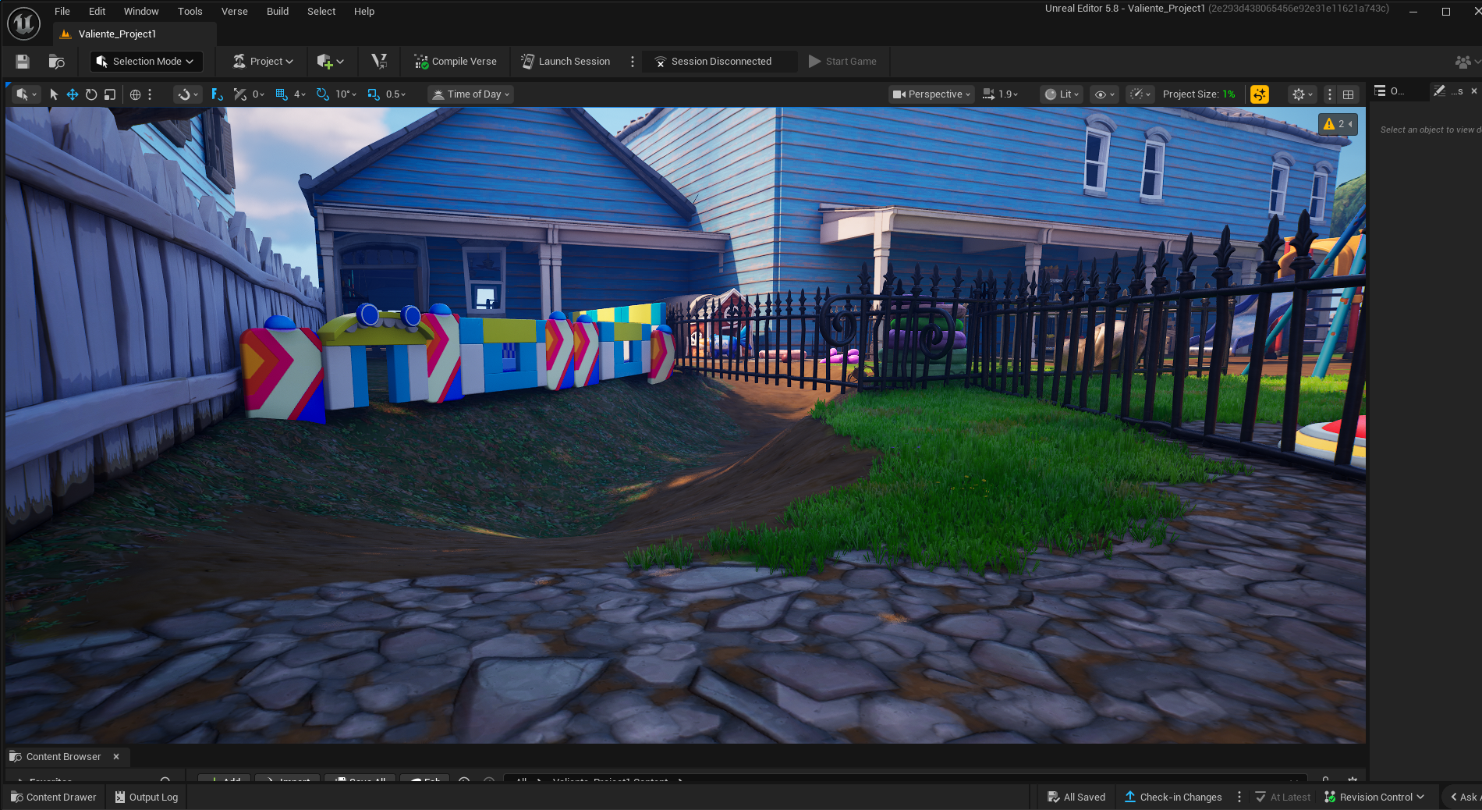Toggle the world coordinate system globe
1482x810 pixels.
click(136, 94)
